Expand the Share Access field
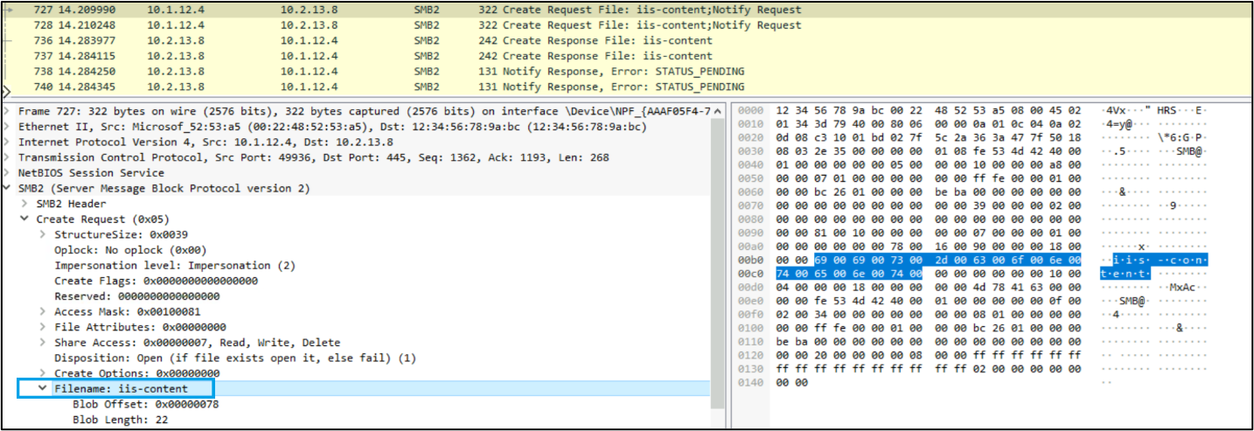Image resolution: width=1254 pixels, height=431 pixels. pos(42,343)
